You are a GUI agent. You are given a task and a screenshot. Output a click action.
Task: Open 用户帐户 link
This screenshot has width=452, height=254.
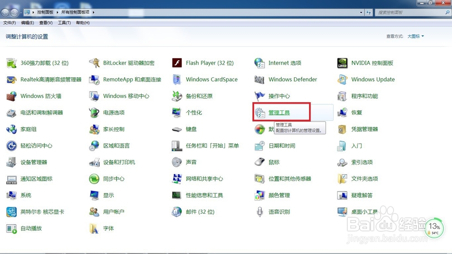click(x=114, y=212)
